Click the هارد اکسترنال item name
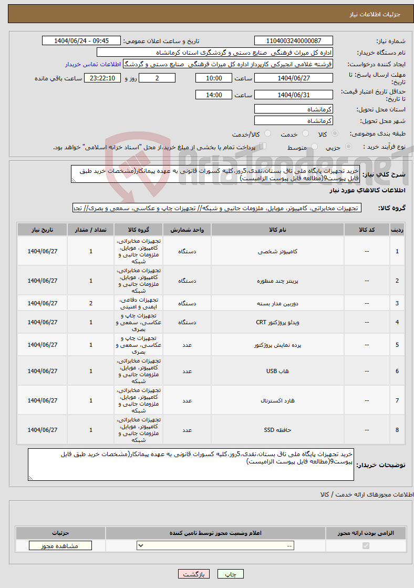The width and height of the screenshot is (414, 588). (x=277, y=400)
